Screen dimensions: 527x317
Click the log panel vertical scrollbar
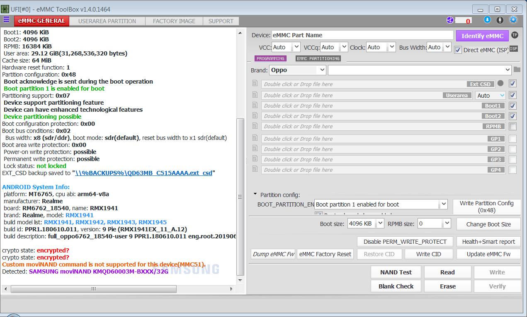coord(240,197)
